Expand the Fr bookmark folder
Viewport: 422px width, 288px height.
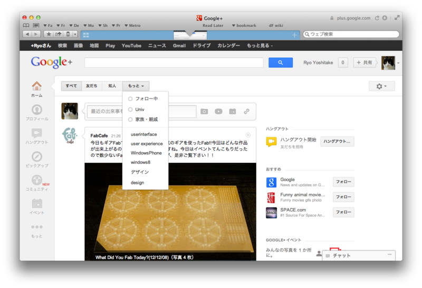pyautogui.click(x=61, y=25)
